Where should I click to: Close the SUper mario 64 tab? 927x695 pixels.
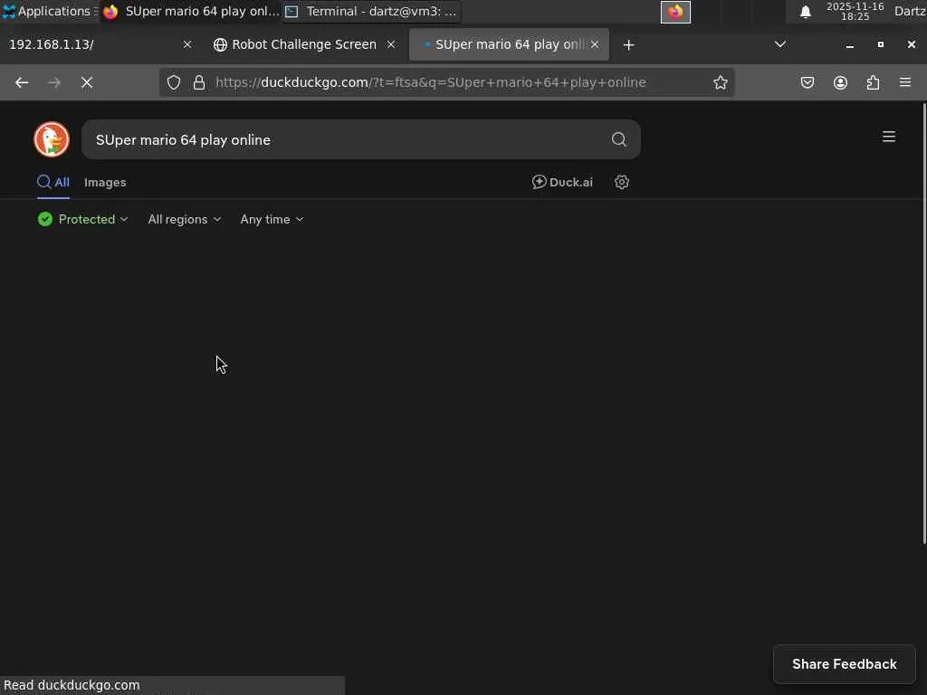tap(595, 45)
